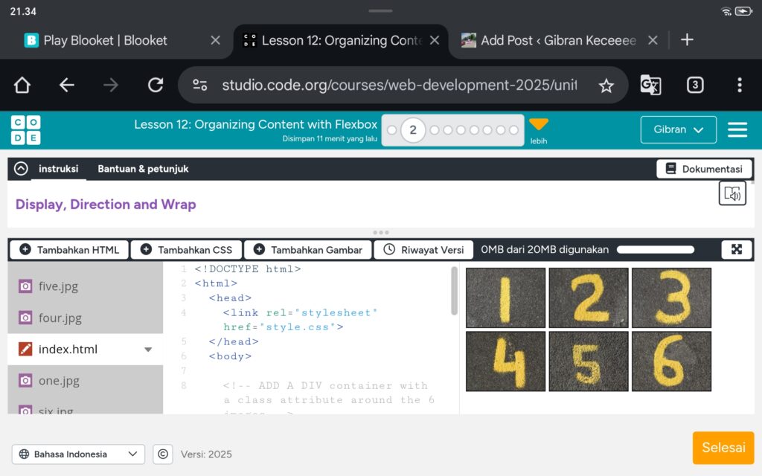Enter fullscreen with the expand icon
The width and height of the screenshot is (762, 476).
pyautogui.click(x=737, y=250)
